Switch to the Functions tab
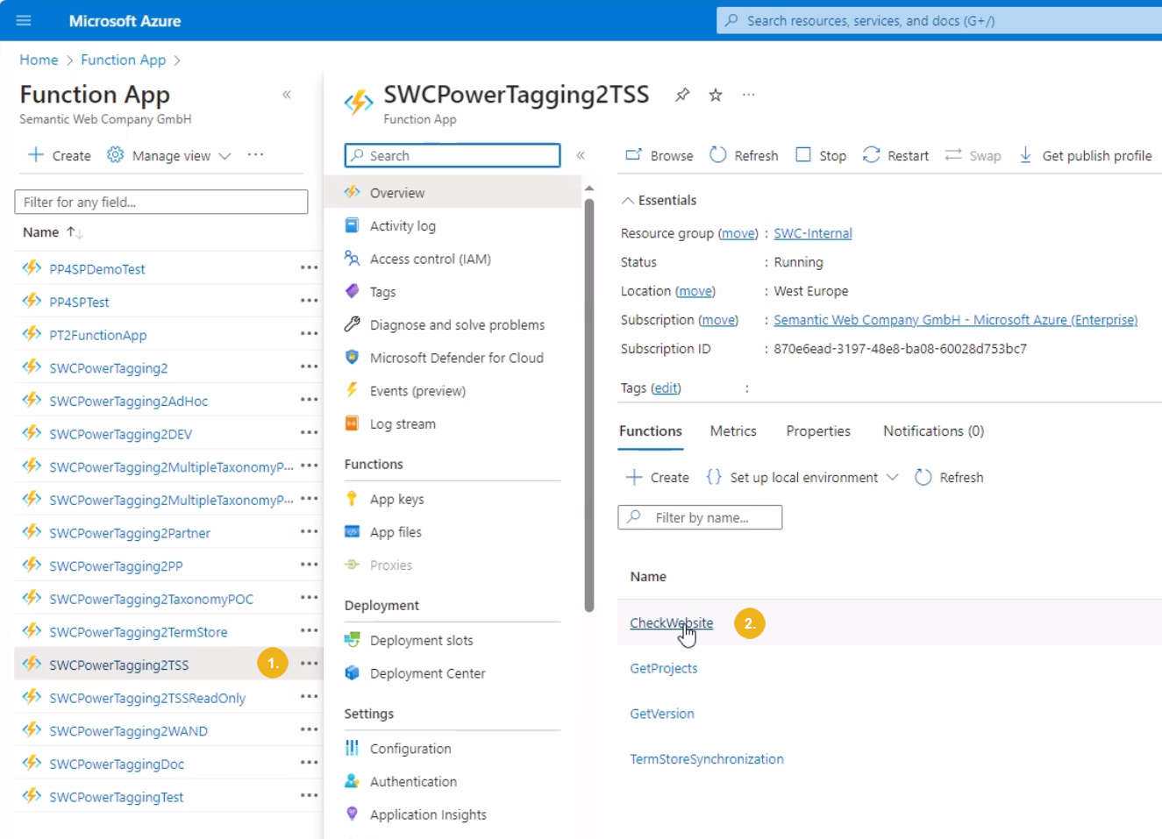This screenshot has height=839, width=1162. coord(651,431)
